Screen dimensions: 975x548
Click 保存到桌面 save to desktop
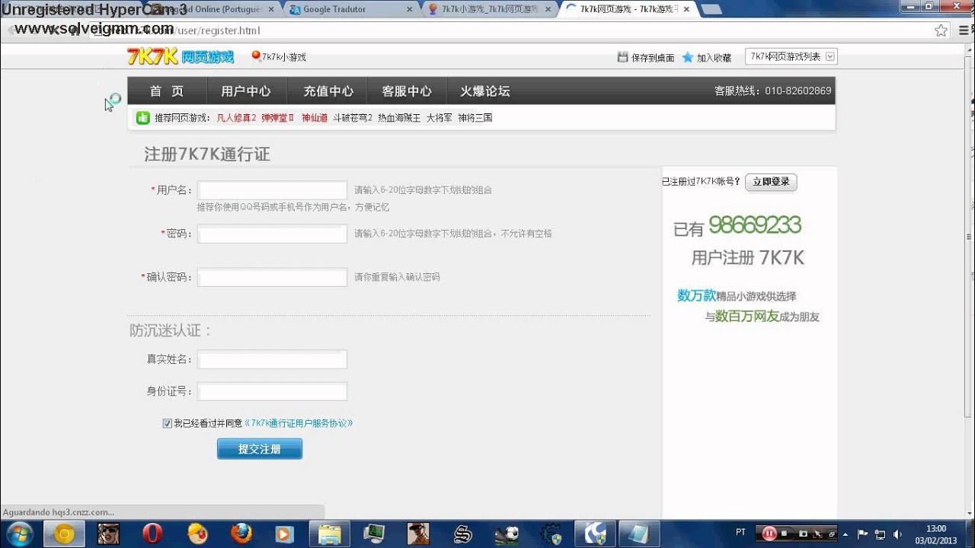tap(646, 57)
